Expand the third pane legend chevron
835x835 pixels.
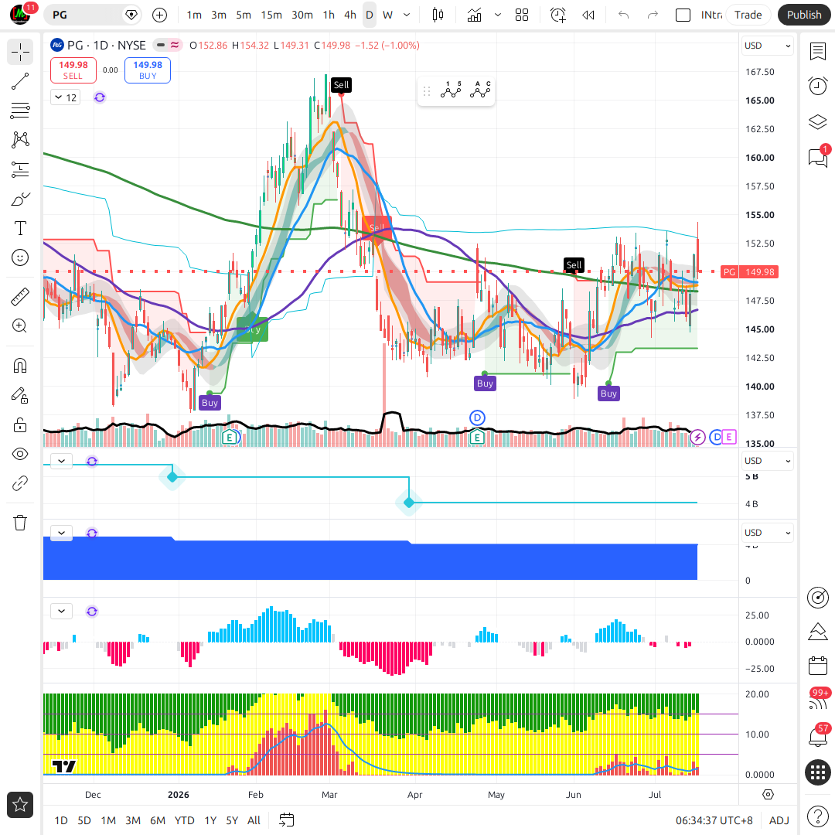tap(61, 533)
